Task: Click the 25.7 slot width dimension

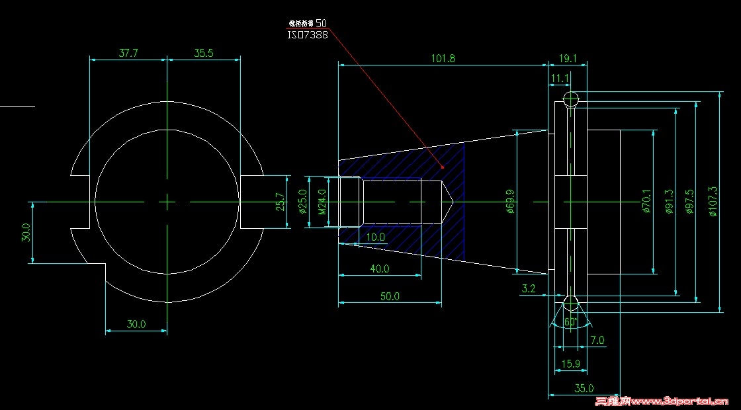Action: 281,202
